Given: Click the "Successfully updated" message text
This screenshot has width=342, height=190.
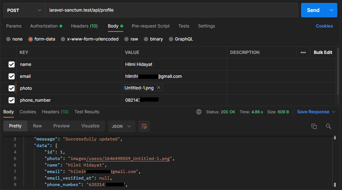Looking at the screenshot, I should [x=91, y=139].
